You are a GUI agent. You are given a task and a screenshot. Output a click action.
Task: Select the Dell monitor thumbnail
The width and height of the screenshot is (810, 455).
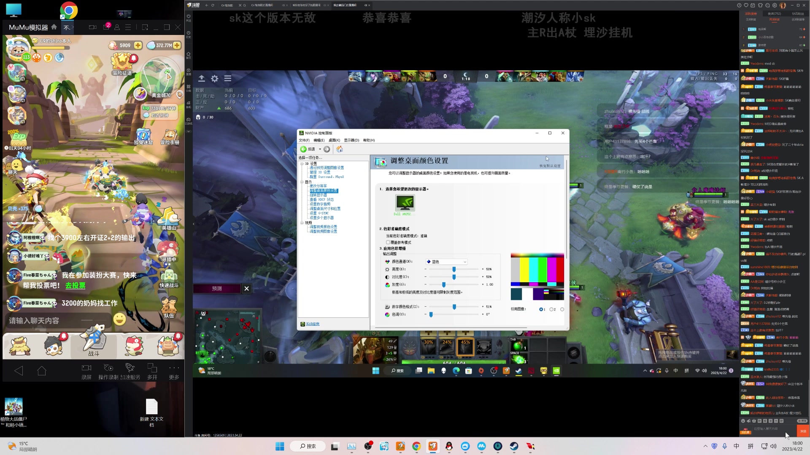[x=405, y=203]
